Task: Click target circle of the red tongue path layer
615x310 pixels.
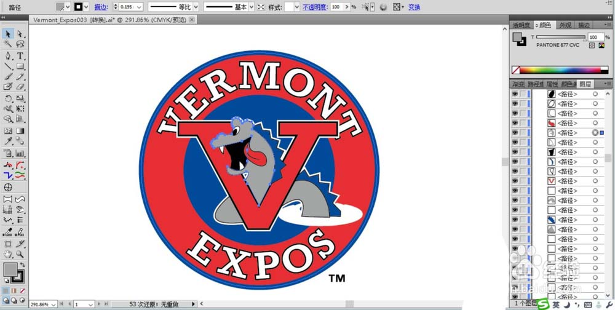Action: [x=595, y=123]
